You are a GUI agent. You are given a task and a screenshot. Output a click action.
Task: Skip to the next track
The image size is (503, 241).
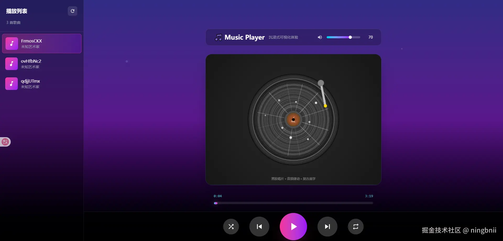click(327, 227)
